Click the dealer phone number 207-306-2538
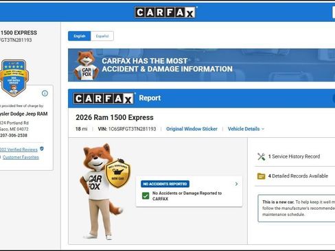The height and width of the screenshot is (251, 335). coord(14,135)
